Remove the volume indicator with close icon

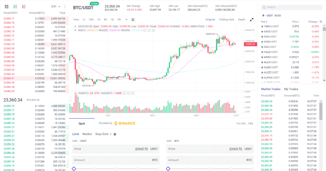[x=133, y=93]
